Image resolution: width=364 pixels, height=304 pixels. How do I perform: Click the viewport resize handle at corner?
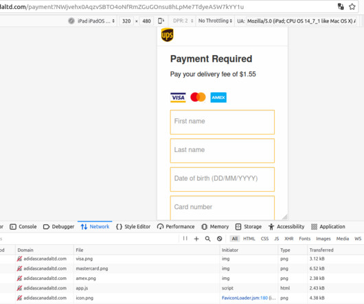[285, 217]
